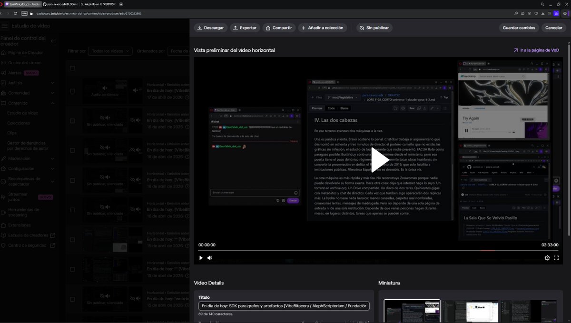The image size is (571, 323).
Task: Open Clips under Contenido
Action: [11, 133]
